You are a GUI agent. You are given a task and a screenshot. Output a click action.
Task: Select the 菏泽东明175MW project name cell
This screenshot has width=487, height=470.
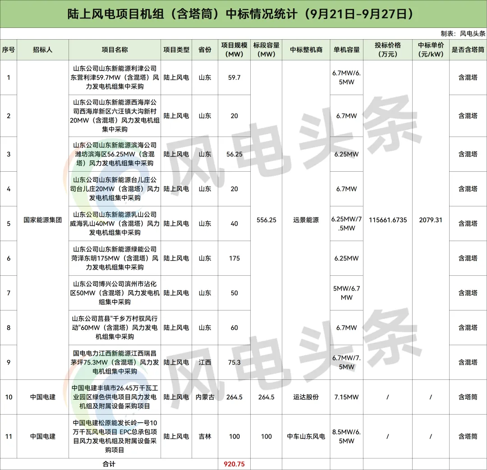115,258
